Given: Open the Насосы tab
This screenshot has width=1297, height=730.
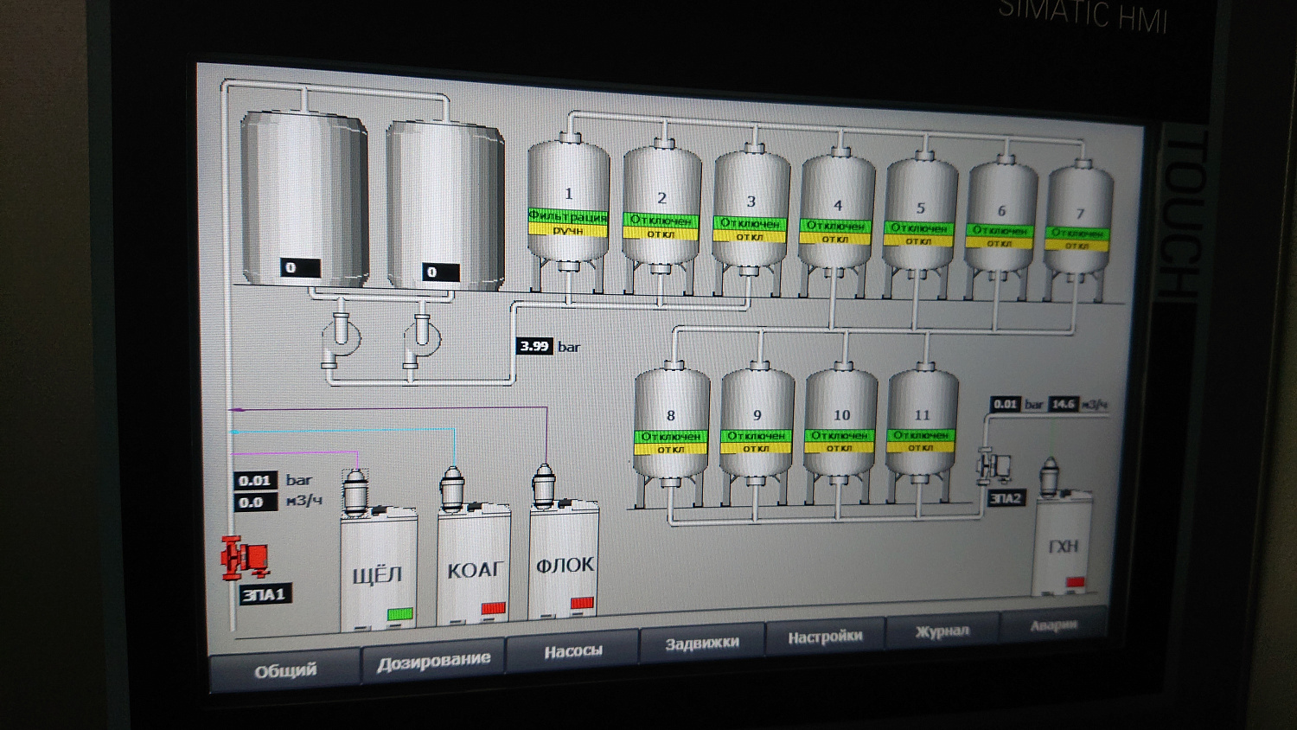Looking at the screenshot, I should pyautogui.click(x=572, y=650).
